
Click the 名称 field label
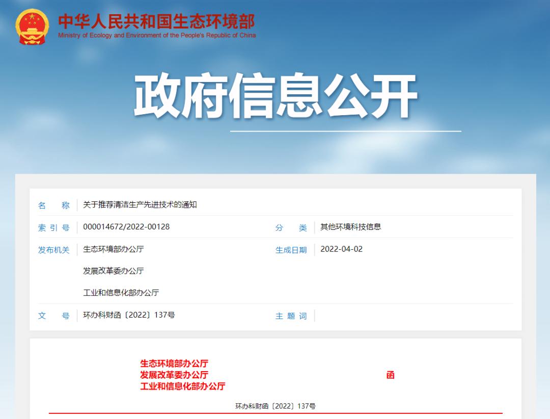click(x=53, y=205)
